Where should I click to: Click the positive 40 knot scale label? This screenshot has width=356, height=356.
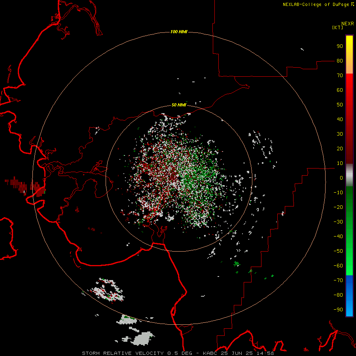point(340,119)
